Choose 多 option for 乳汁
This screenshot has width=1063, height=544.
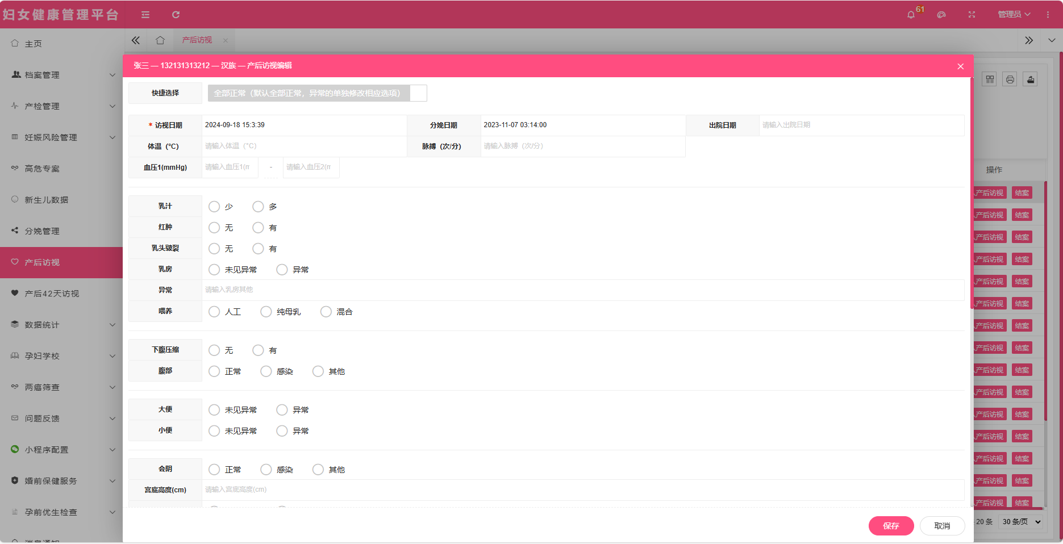click(x=258, y=207)
